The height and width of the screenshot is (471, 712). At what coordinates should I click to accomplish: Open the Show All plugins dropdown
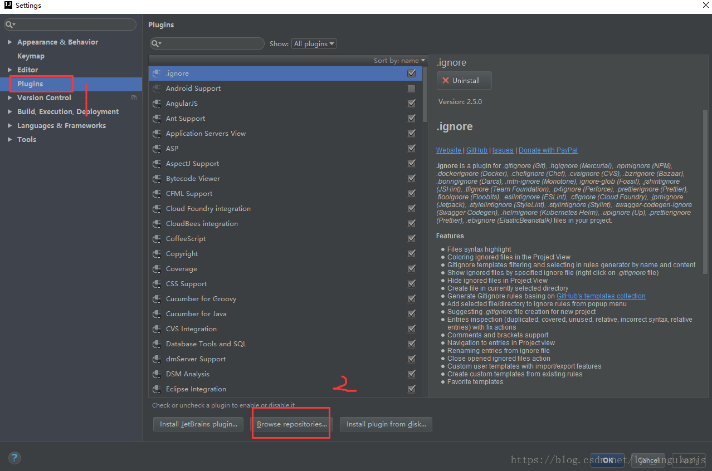(x=314, y=43)
